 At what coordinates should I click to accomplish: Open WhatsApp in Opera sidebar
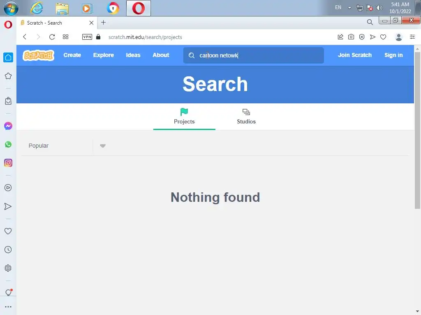click(x=8, y=144)
